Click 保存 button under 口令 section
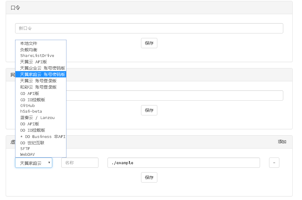 click(149, 43)
